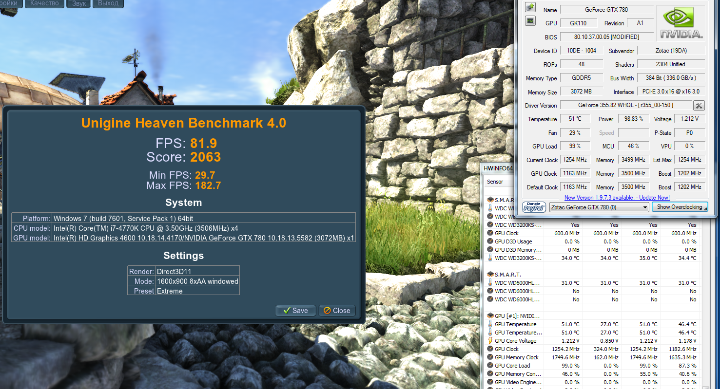Screen dimensions: 720x389
Task: Click the icon beside GPU Memory Clock
Action: click(490, 357)
